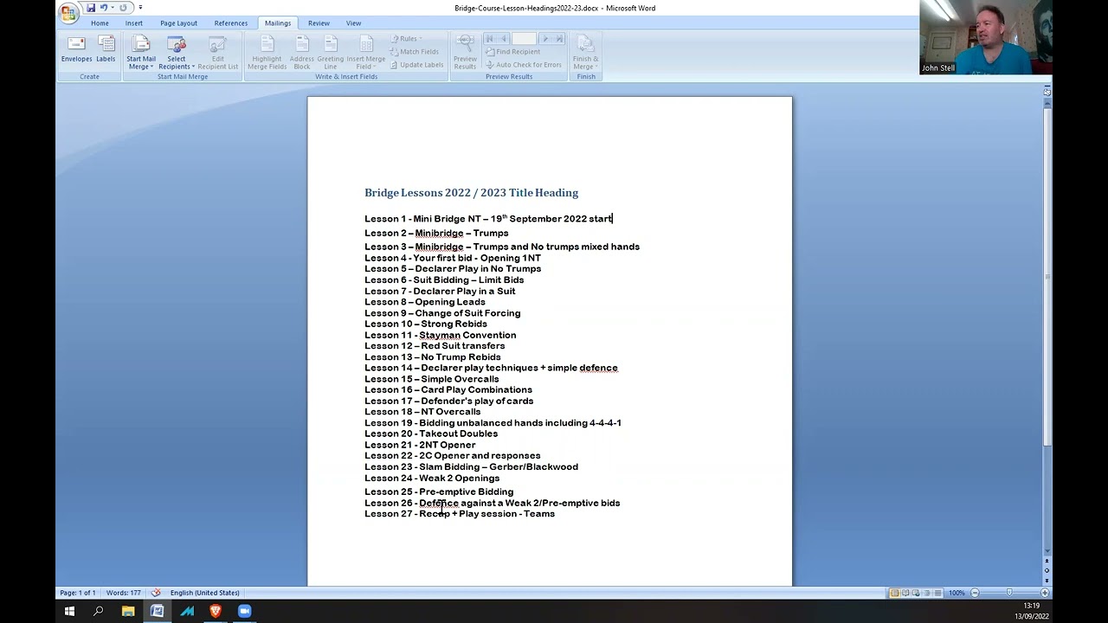This screenshot has width=1108, height=623.
Task: Click the proofing errors icon in status bar
Action: [156, 593]
